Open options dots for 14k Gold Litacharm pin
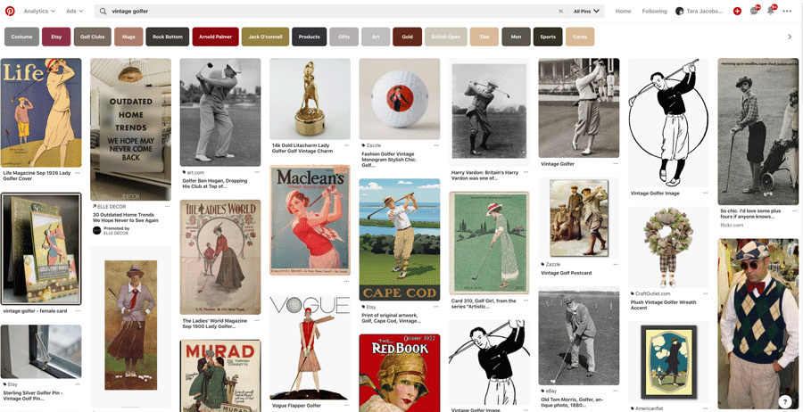803x412 pixels. 347,145
